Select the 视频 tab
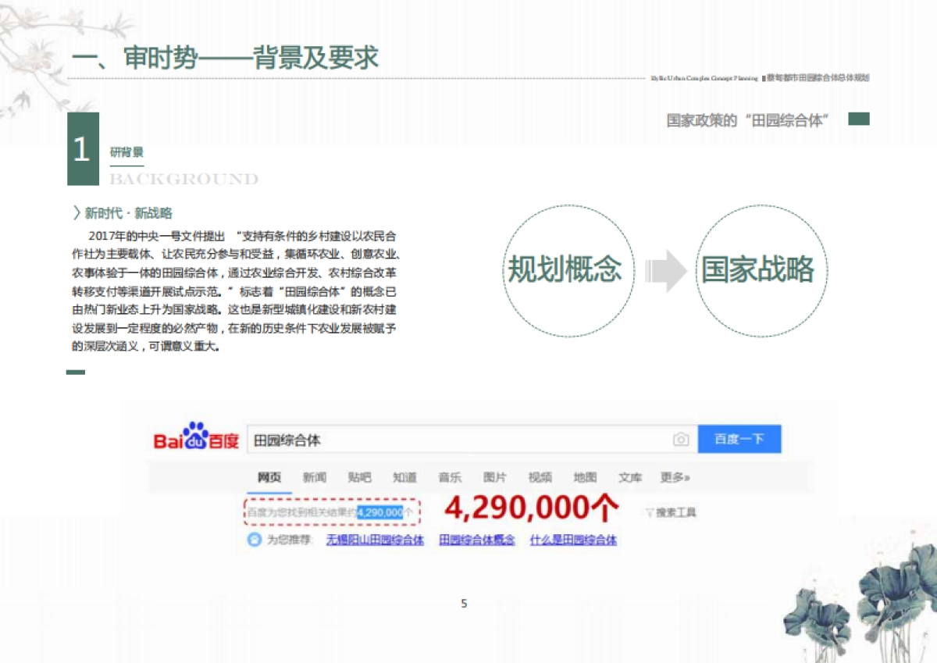 (x=540, y=477)
